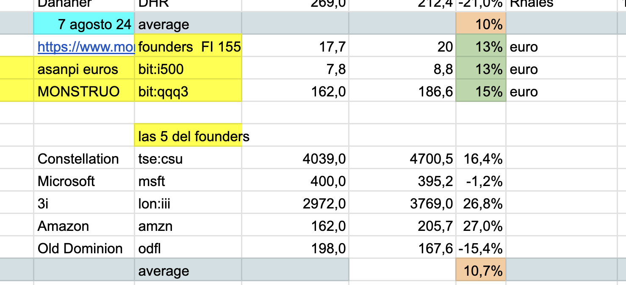Viewport: 626px width, 285px height.
Task: Click the 'las 5 del founders' header cell
Action: [188, 136]
